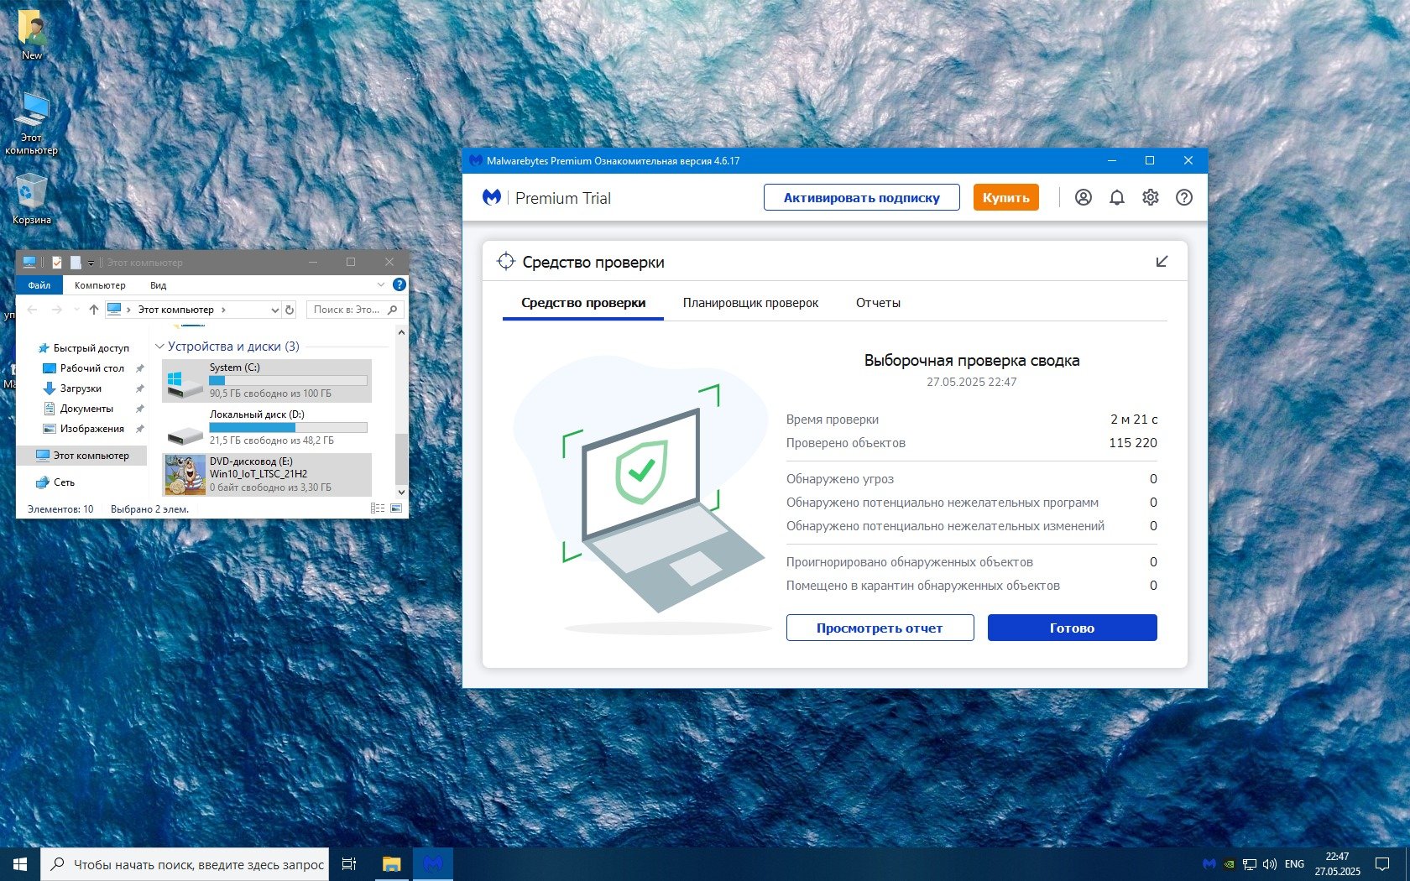Expand the Explorer ribbon chevron
Image resolution: width=1410 pixels, height=881 pixels.
pos(381,285)
